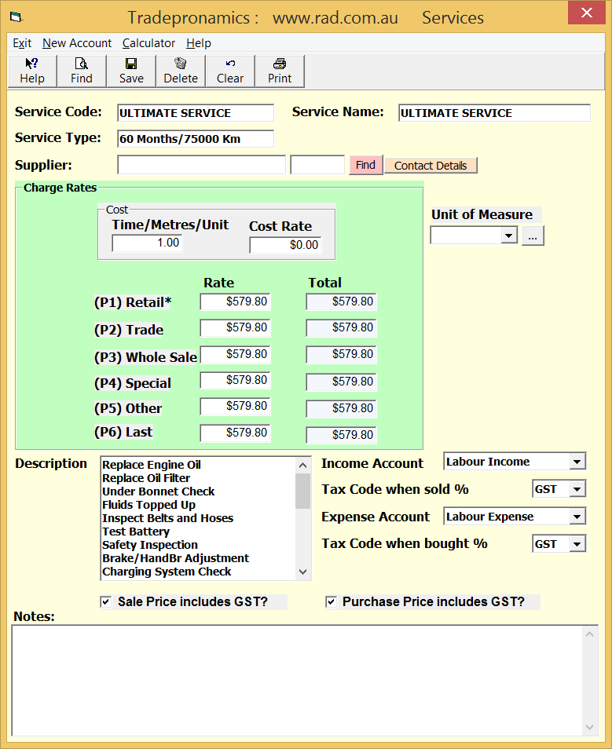Click the Find toolbar icon
This screenshot has width=612, height=749.
pyautogui.click(x=81, y=71)
